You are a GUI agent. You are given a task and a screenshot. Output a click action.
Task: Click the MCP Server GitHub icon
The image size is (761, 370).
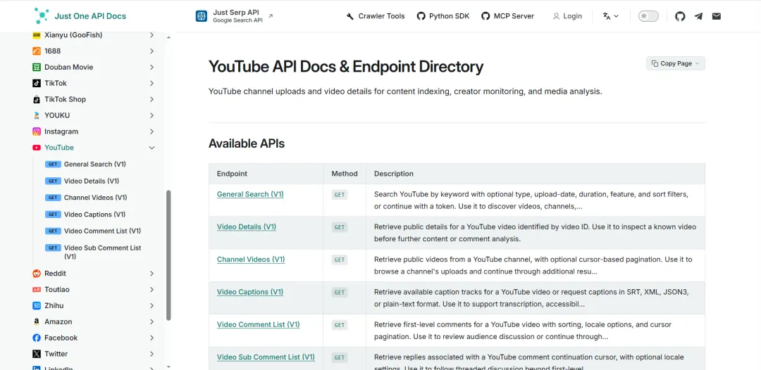pos(485,16)
